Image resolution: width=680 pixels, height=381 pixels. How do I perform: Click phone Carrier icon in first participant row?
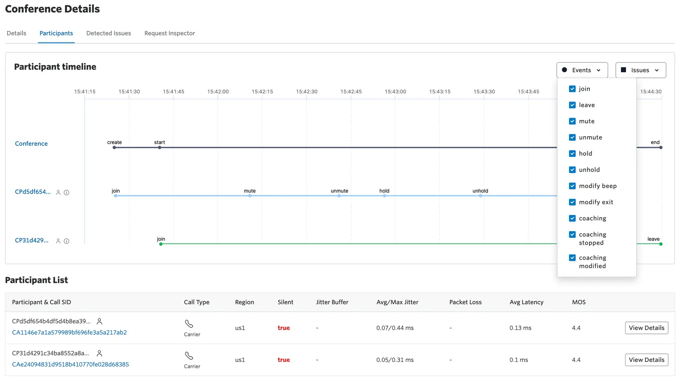[189, 324]
